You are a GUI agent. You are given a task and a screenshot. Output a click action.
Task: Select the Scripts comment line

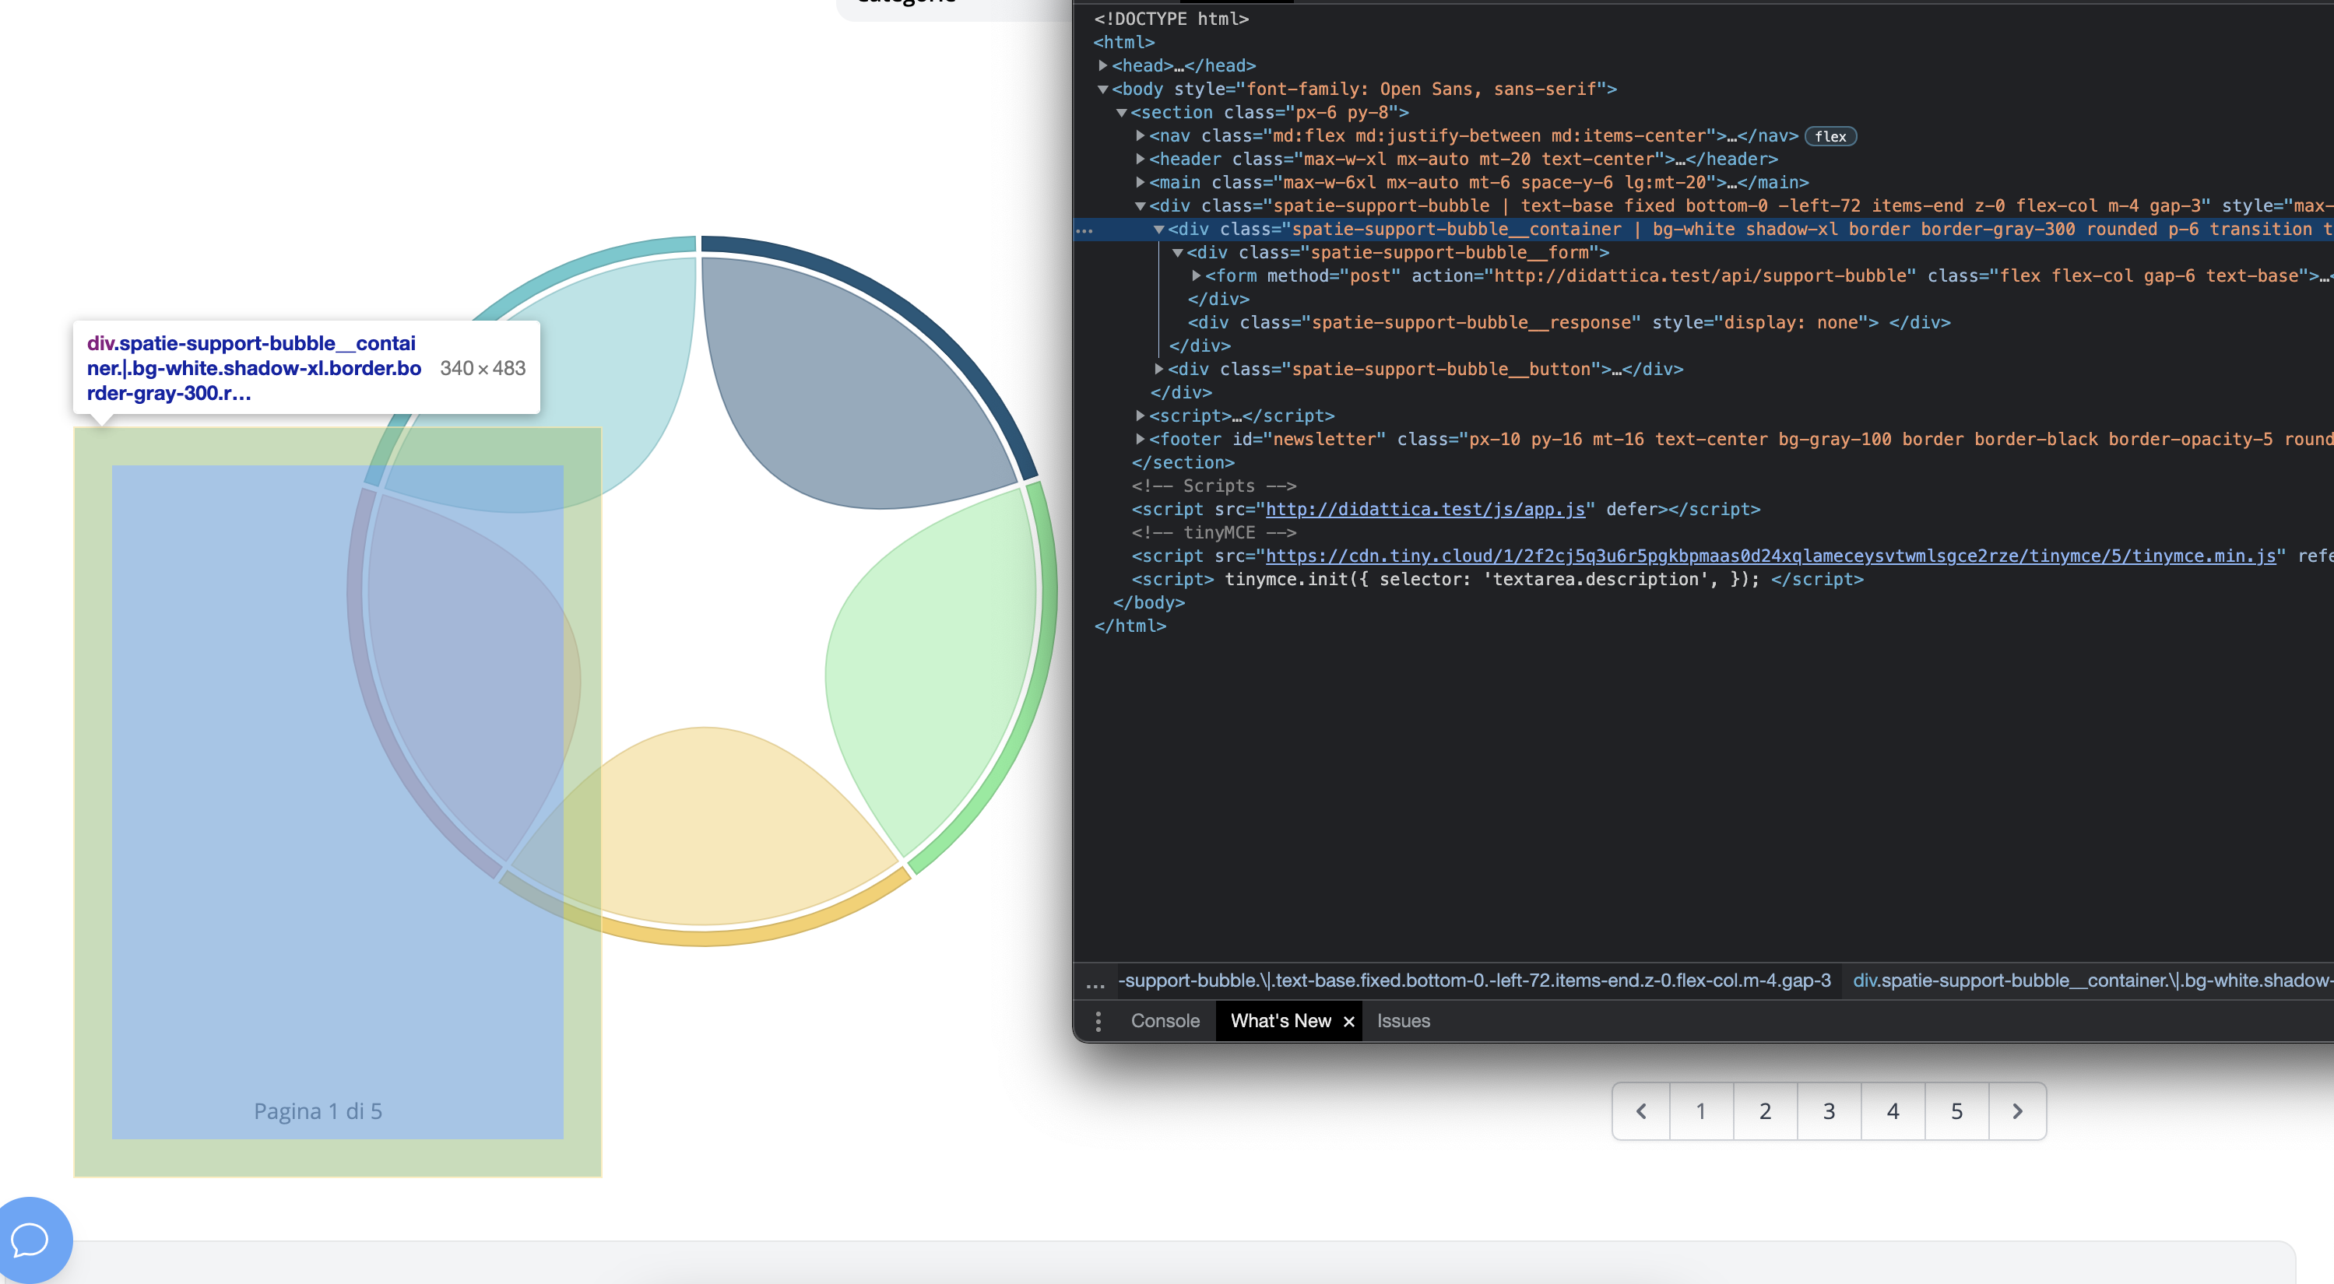coord(1214,486)
